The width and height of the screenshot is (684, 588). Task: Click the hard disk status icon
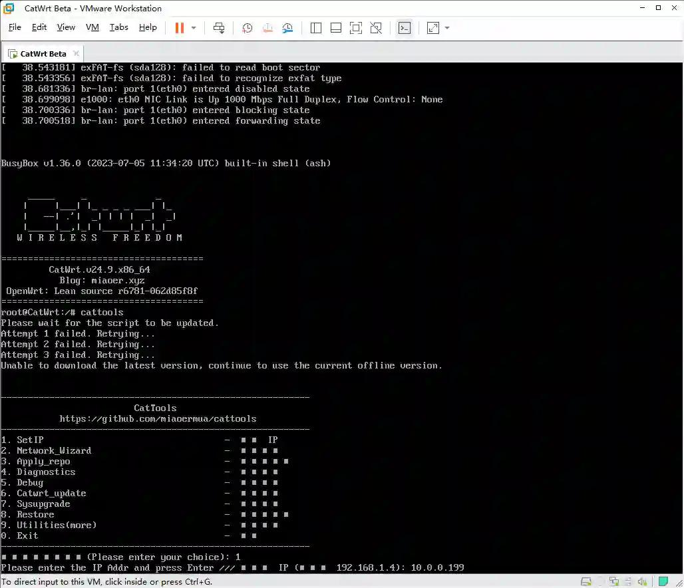[586, 581]
